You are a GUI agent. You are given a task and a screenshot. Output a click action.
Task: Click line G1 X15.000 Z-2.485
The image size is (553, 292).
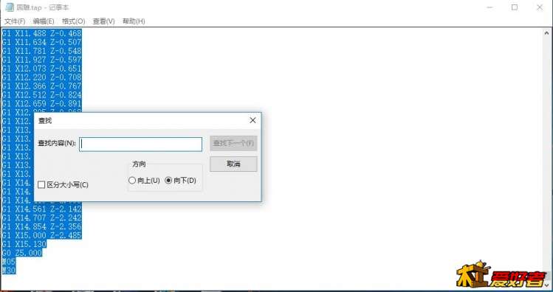pyautogui.click(x=41, y=235)
